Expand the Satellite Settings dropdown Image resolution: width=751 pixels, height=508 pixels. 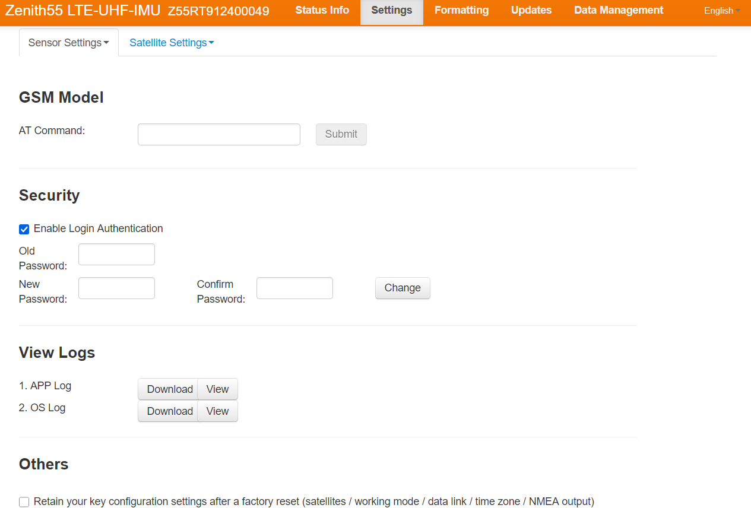coord(172,43)
